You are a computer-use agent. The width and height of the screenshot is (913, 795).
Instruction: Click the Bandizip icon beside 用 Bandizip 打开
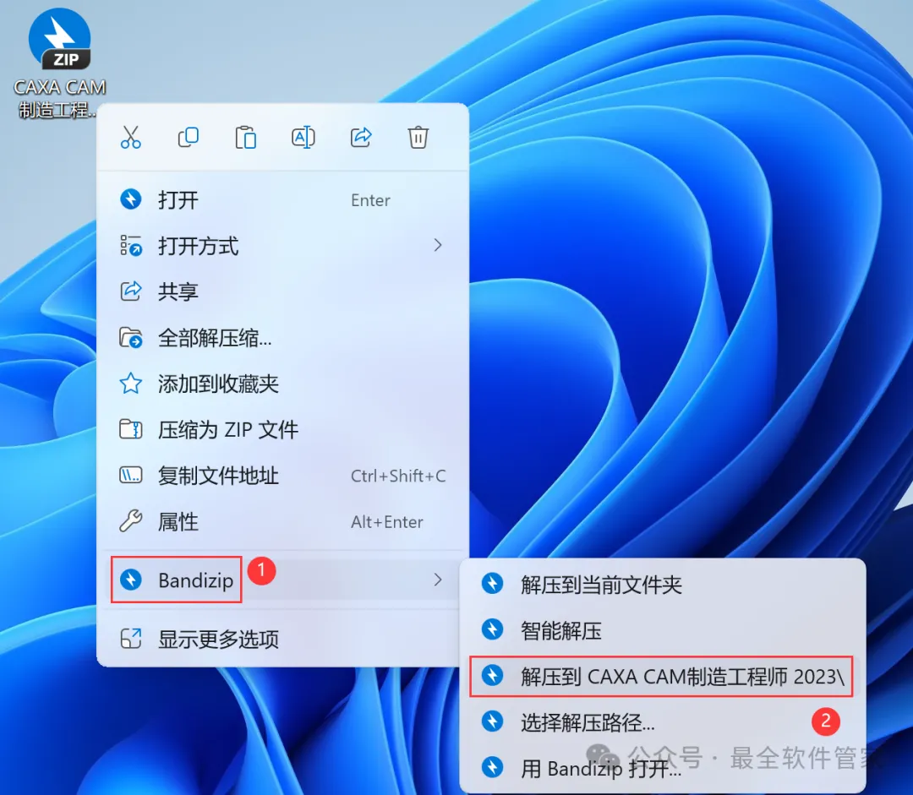click(x=493, y=767)
